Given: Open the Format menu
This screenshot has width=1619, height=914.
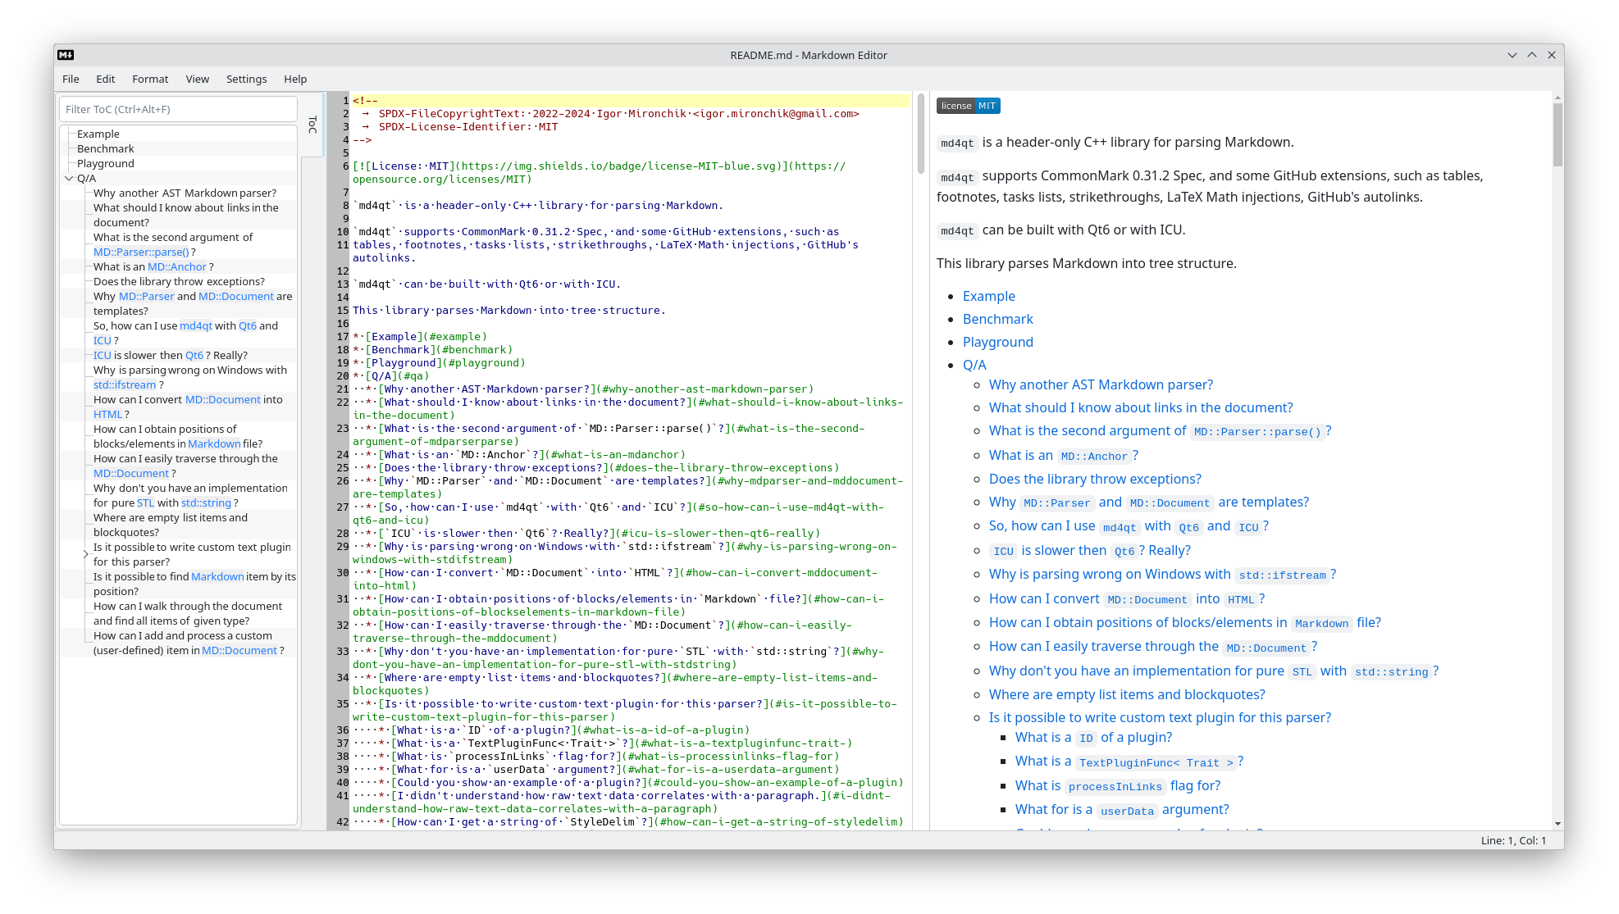Looking at the screenshot, I should (150, 79).
